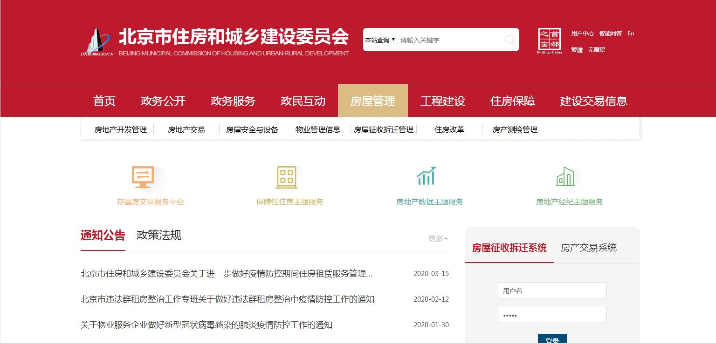
Task: Select the 通知公告 tab
Action: coord(103,236)
